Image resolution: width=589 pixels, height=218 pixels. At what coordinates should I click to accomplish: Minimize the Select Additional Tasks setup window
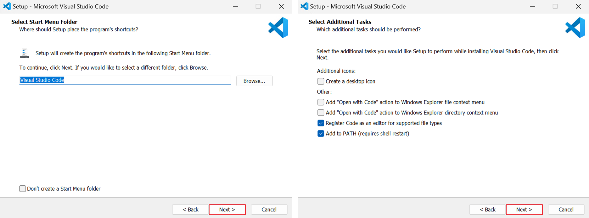point(532,6)
